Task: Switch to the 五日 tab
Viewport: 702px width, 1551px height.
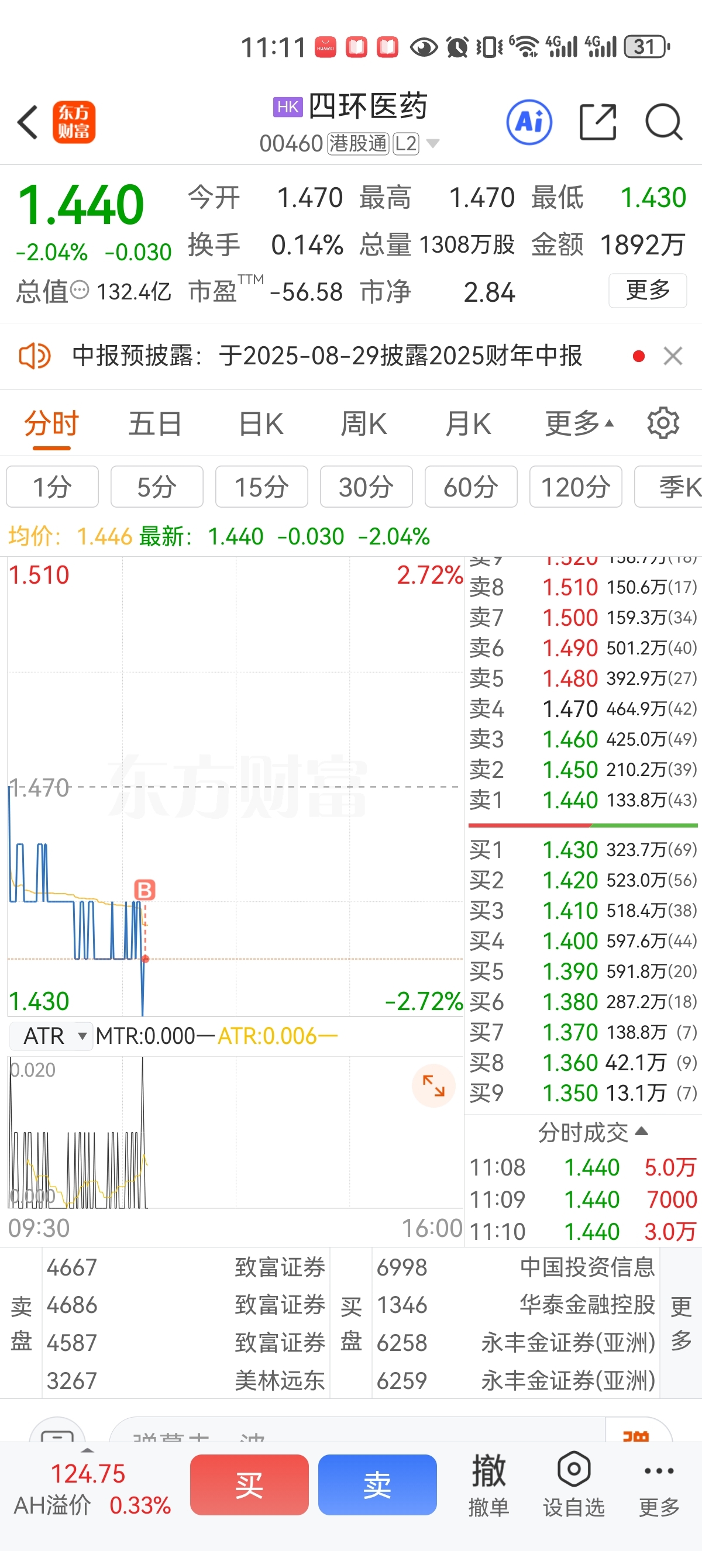Action: pos(156,423)
